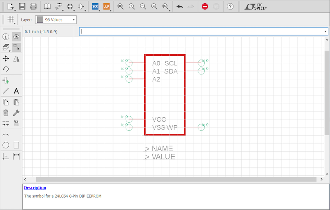This screenshot has width=330, height=210.
Task: Expand the ULP button's dropdown arrow
Action: (x=111, y=11)
